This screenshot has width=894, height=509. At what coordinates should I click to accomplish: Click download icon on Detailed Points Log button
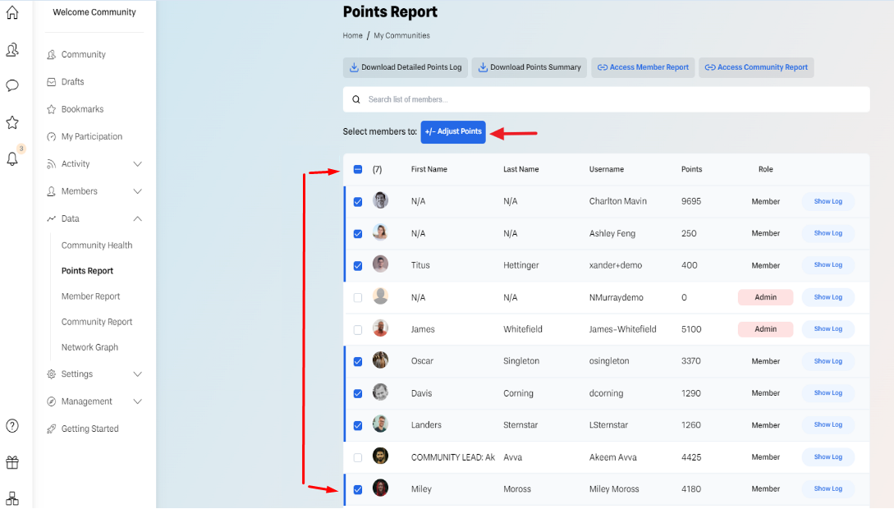(354, 67)
